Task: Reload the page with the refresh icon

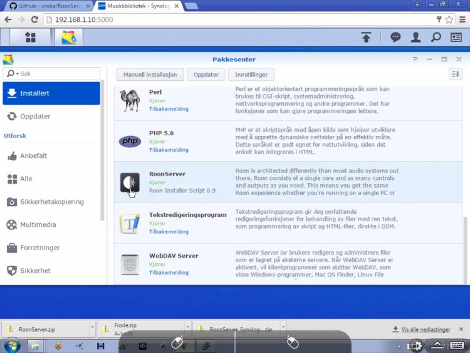Action: (34, 19)
